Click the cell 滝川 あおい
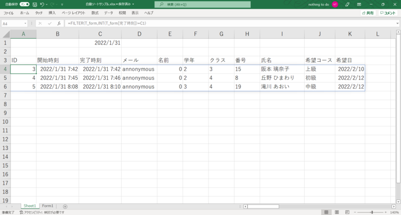 (282, 87)
